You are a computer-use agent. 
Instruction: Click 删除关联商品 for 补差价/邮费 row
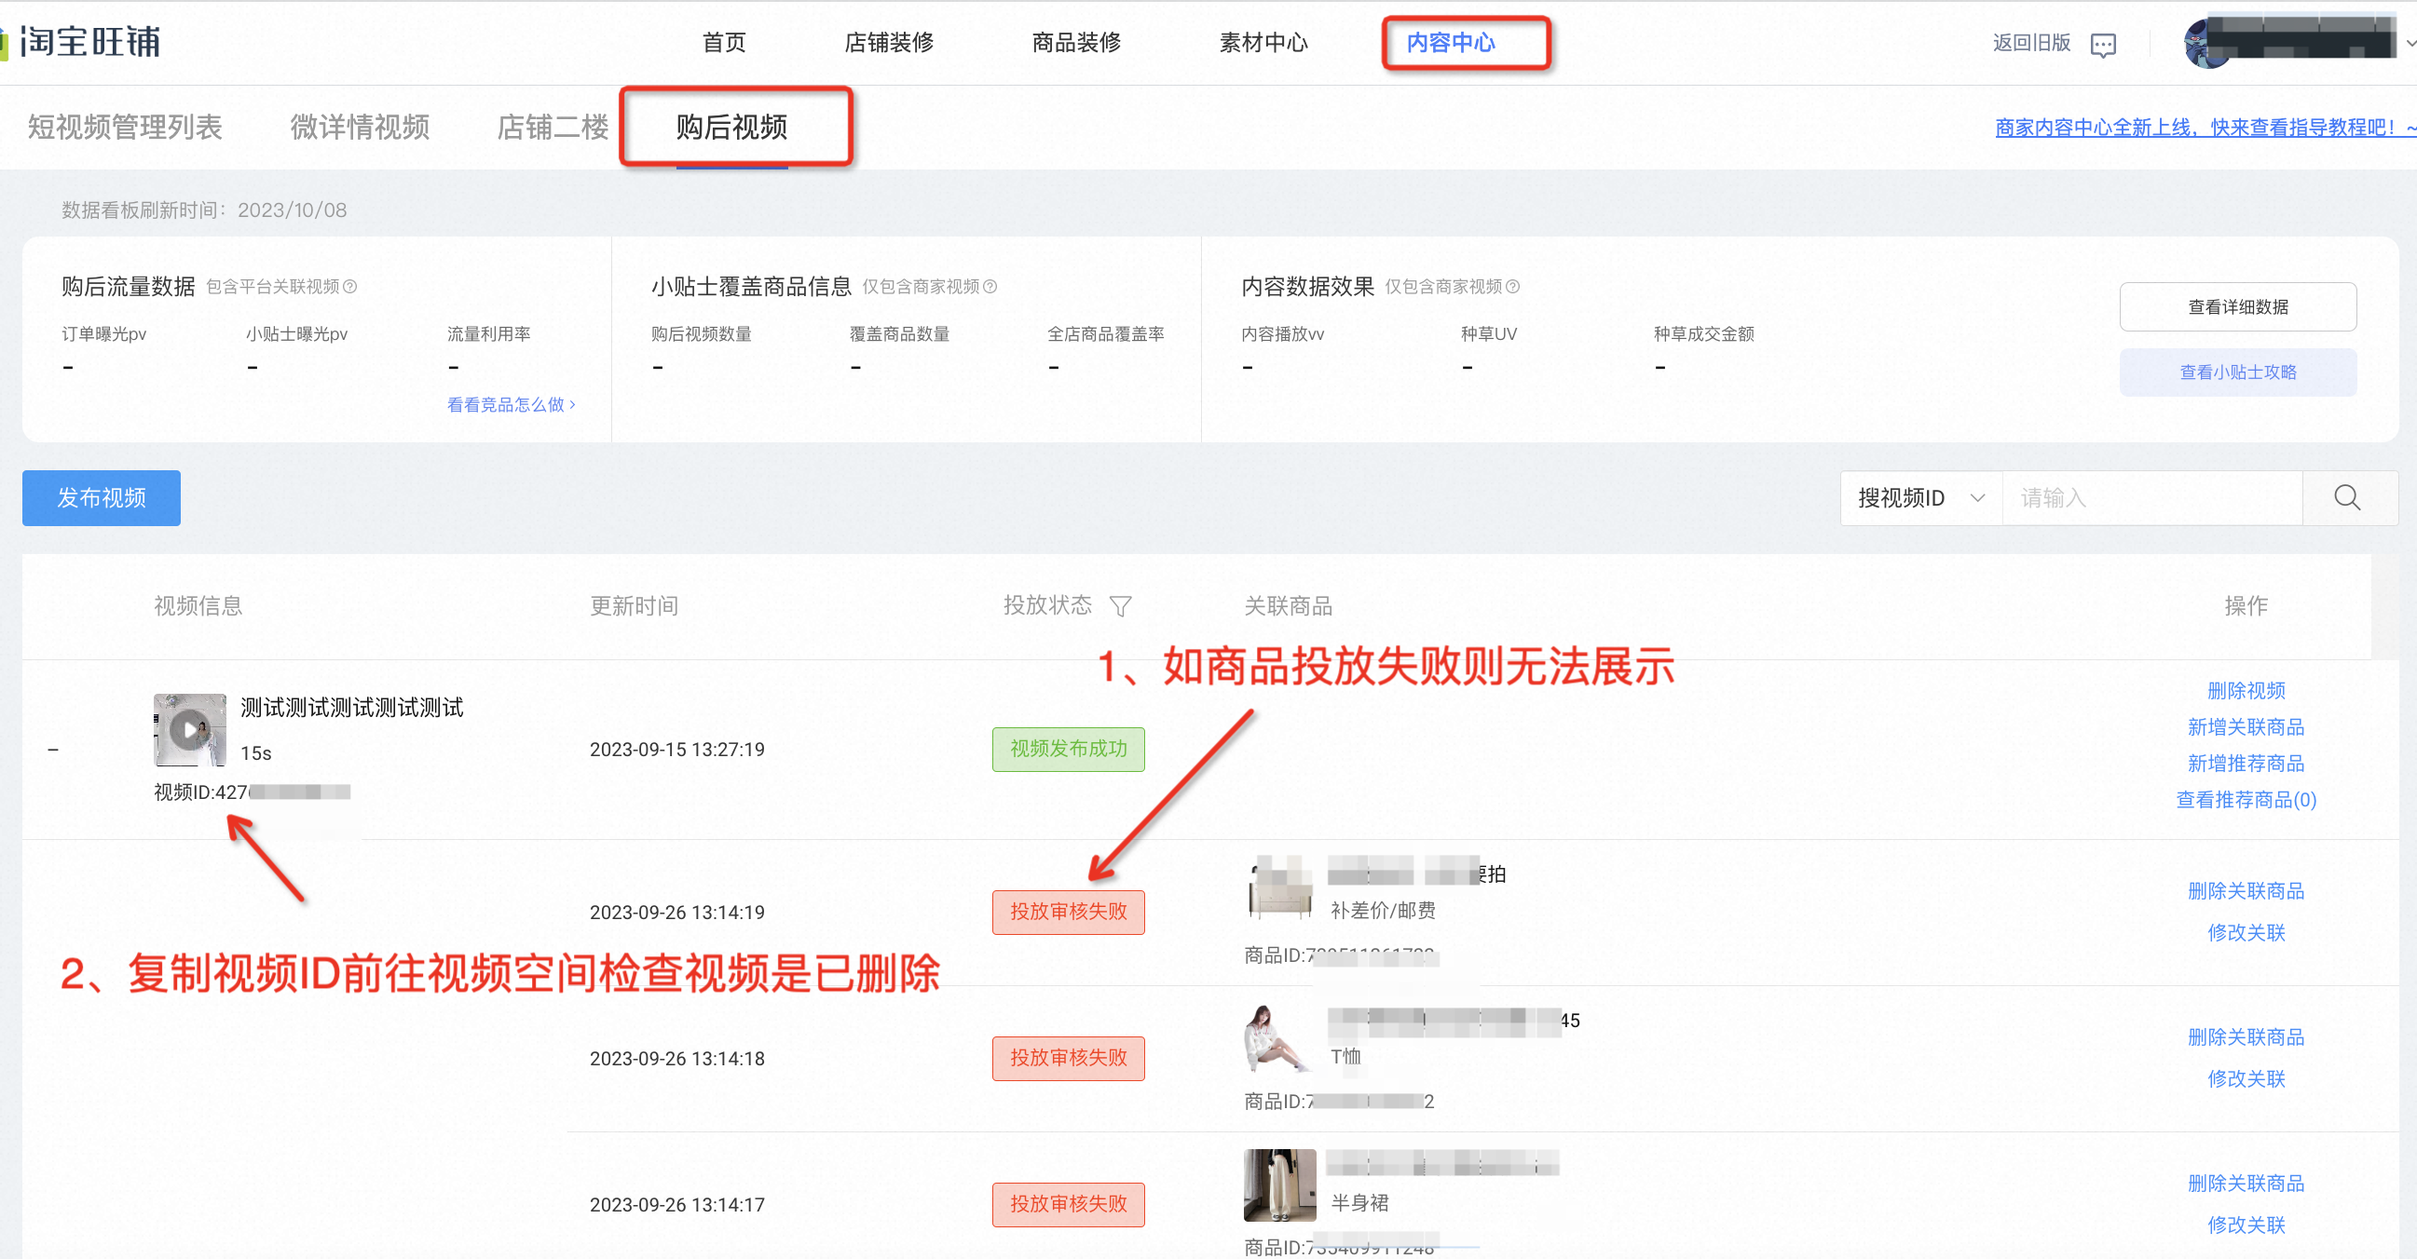click(2246, 891)
